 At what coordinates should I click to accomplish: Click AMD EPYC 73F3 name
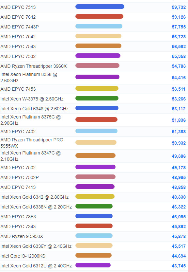coord(18,217)
